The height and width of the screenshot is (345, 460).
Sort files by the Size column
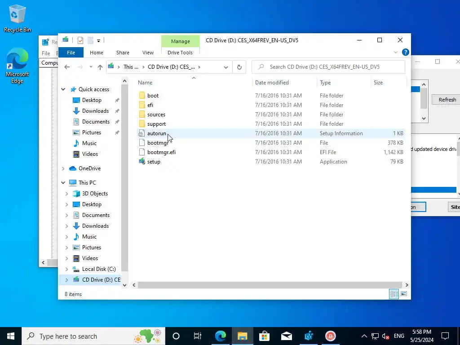click(389, 83)
